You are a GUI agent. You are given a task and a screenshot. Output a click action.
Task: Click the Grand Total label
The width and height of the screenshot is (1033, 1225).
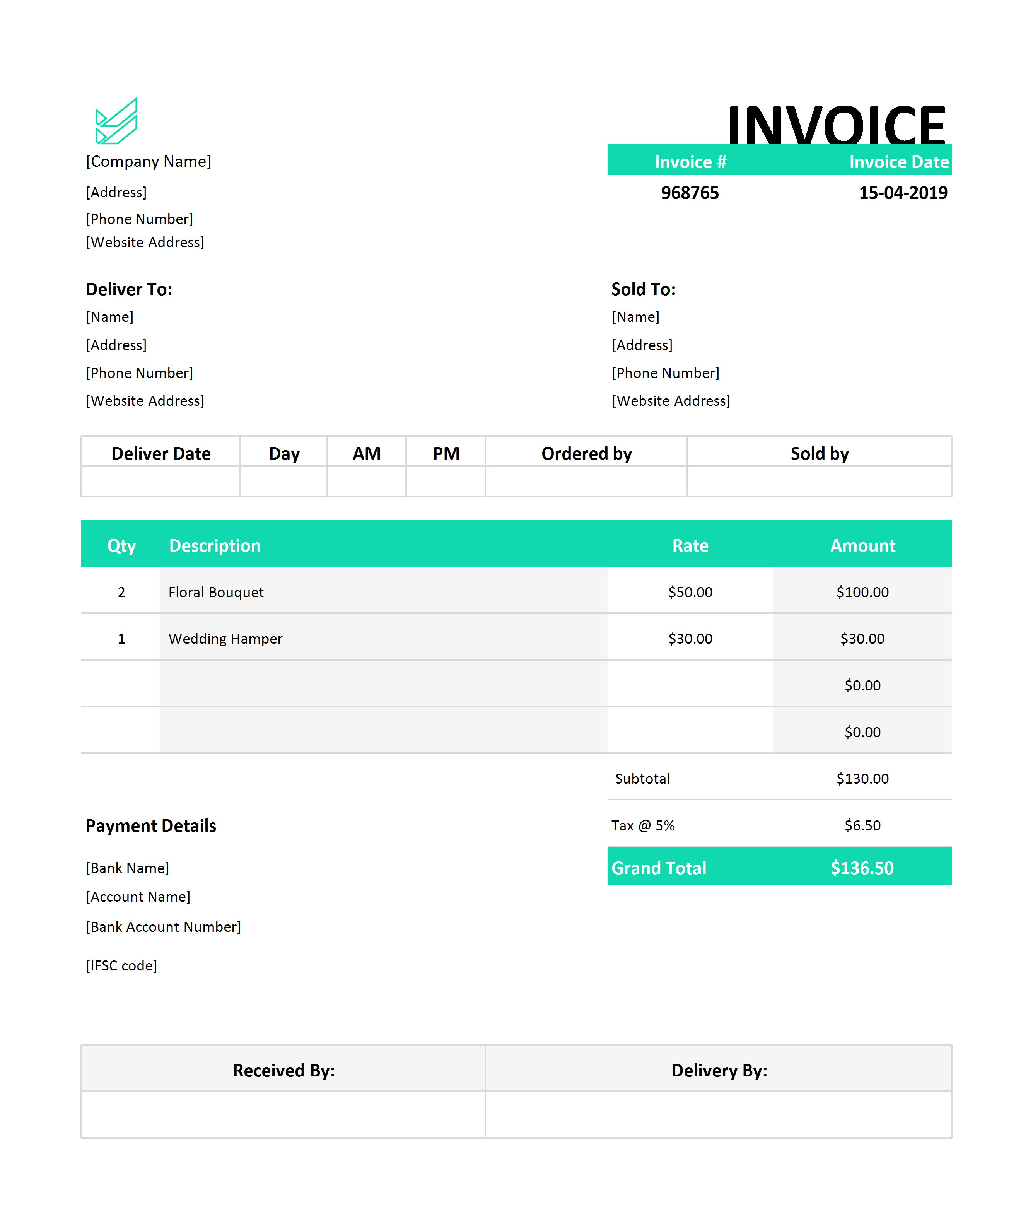[659, 868]
